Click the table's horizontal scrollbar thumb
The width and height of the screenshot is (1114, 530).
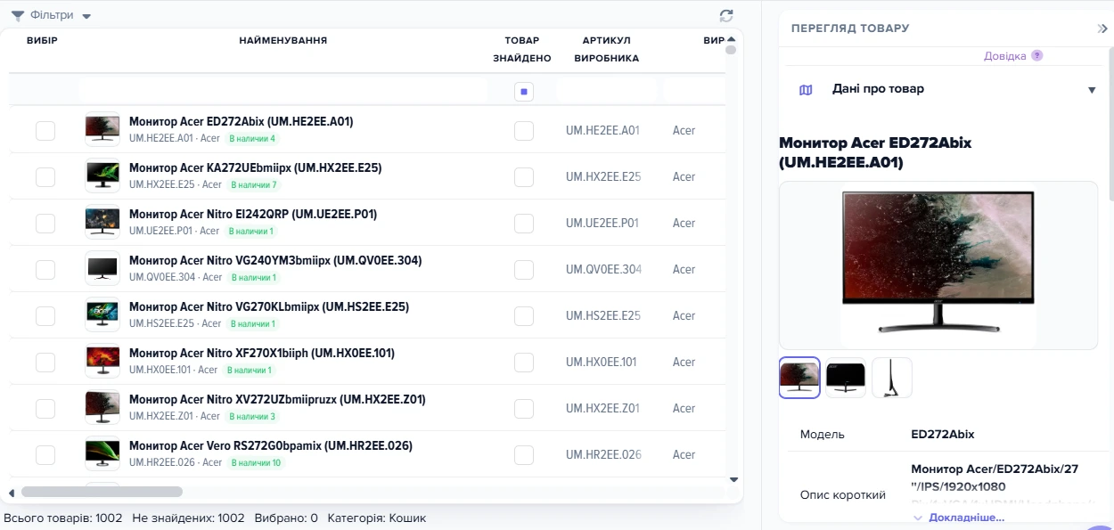[x=102, y=492]
